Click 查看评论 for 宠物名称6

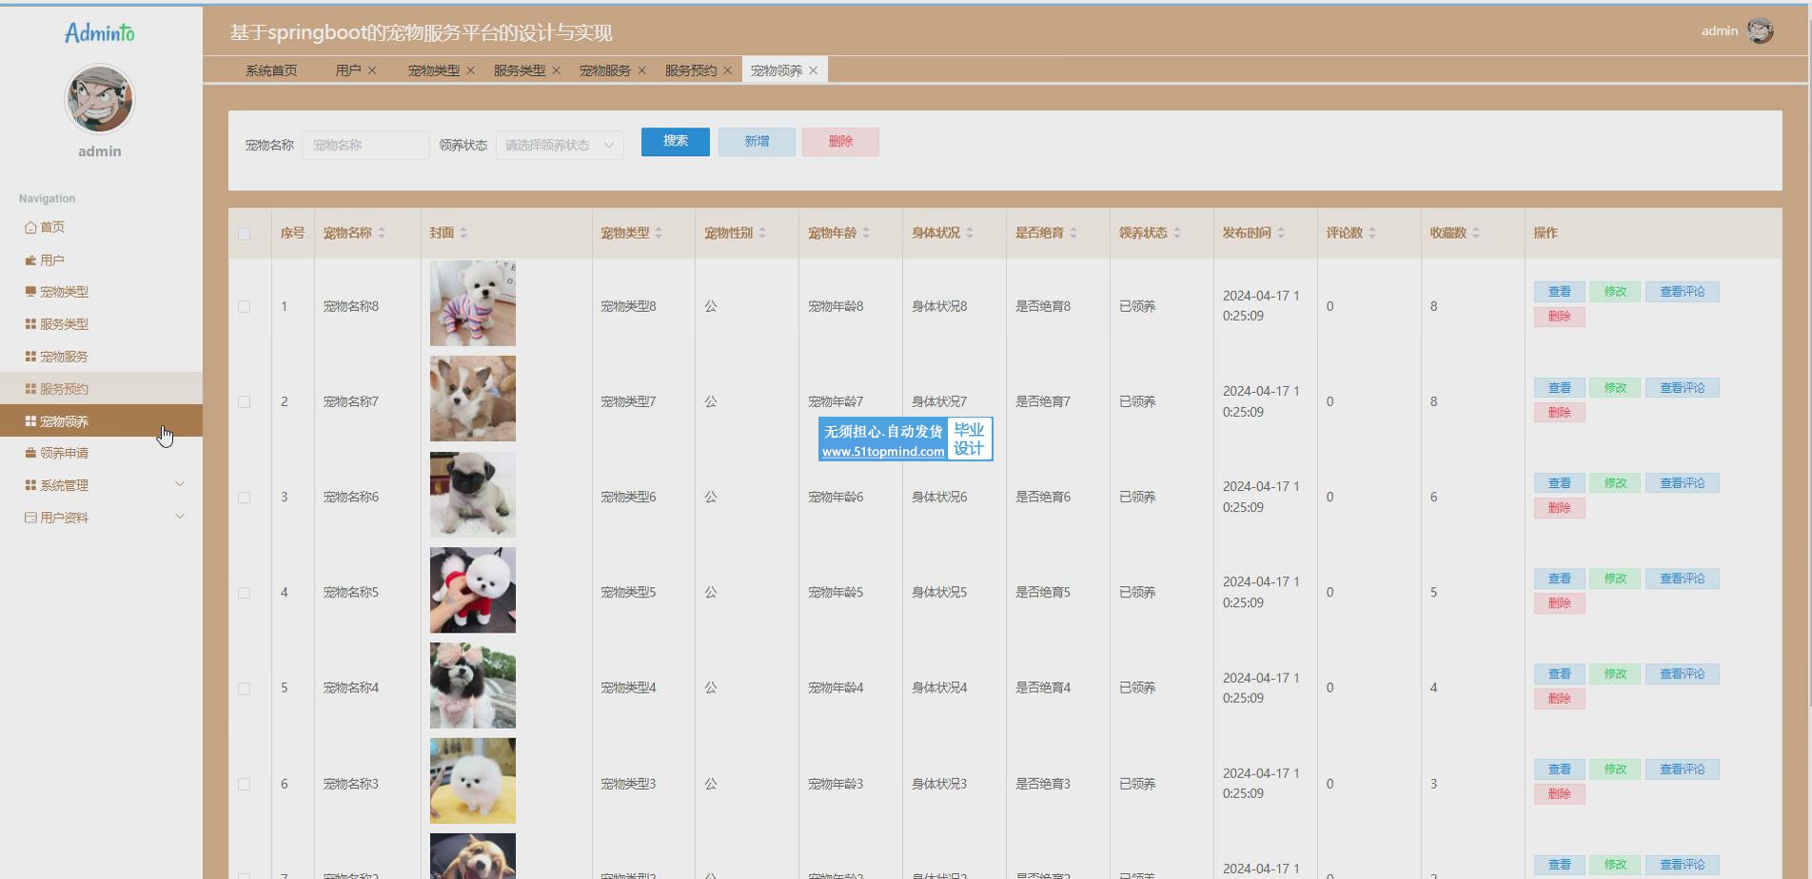[x=1682, y=483]
